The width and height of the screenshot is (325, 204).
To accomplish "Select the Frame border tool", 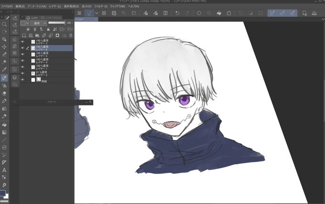I will 4,148.
